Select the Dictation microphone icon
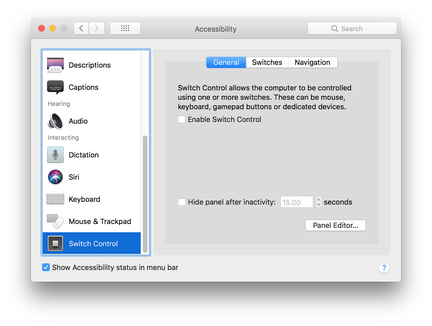 tap(55, 155)
